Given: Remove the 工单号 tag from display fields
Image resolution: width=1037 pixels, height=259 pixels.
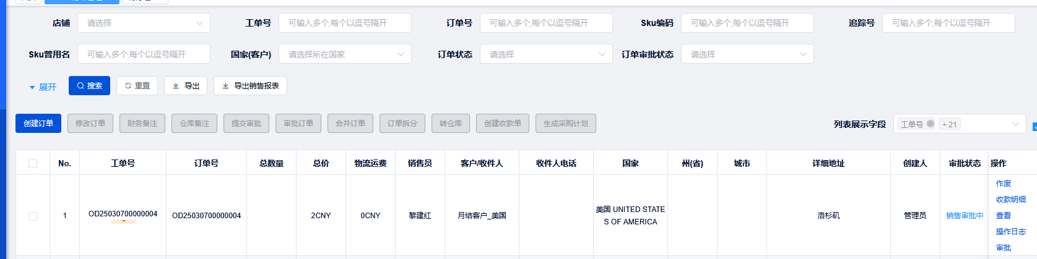Looking at the screenshot, I should point(931,124).
